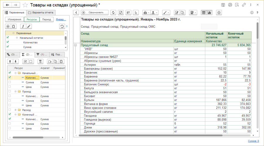The image size is (264, 146).
Task: Go back with the left arrow navigation button
Action: [x=8, y=5]
